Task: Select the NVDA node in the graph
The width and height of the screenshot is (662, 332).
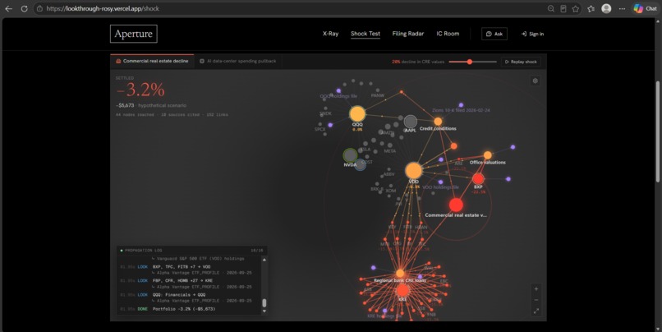Action: 350,155
